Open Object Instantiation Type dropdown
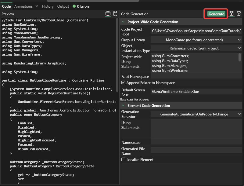This screenshot has height=186, width=244. (x=196, y=48)
